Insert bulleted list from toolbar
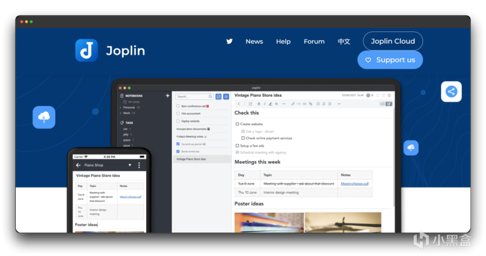The height and width of the screenshot is (256, 486). tap(318, 104)
